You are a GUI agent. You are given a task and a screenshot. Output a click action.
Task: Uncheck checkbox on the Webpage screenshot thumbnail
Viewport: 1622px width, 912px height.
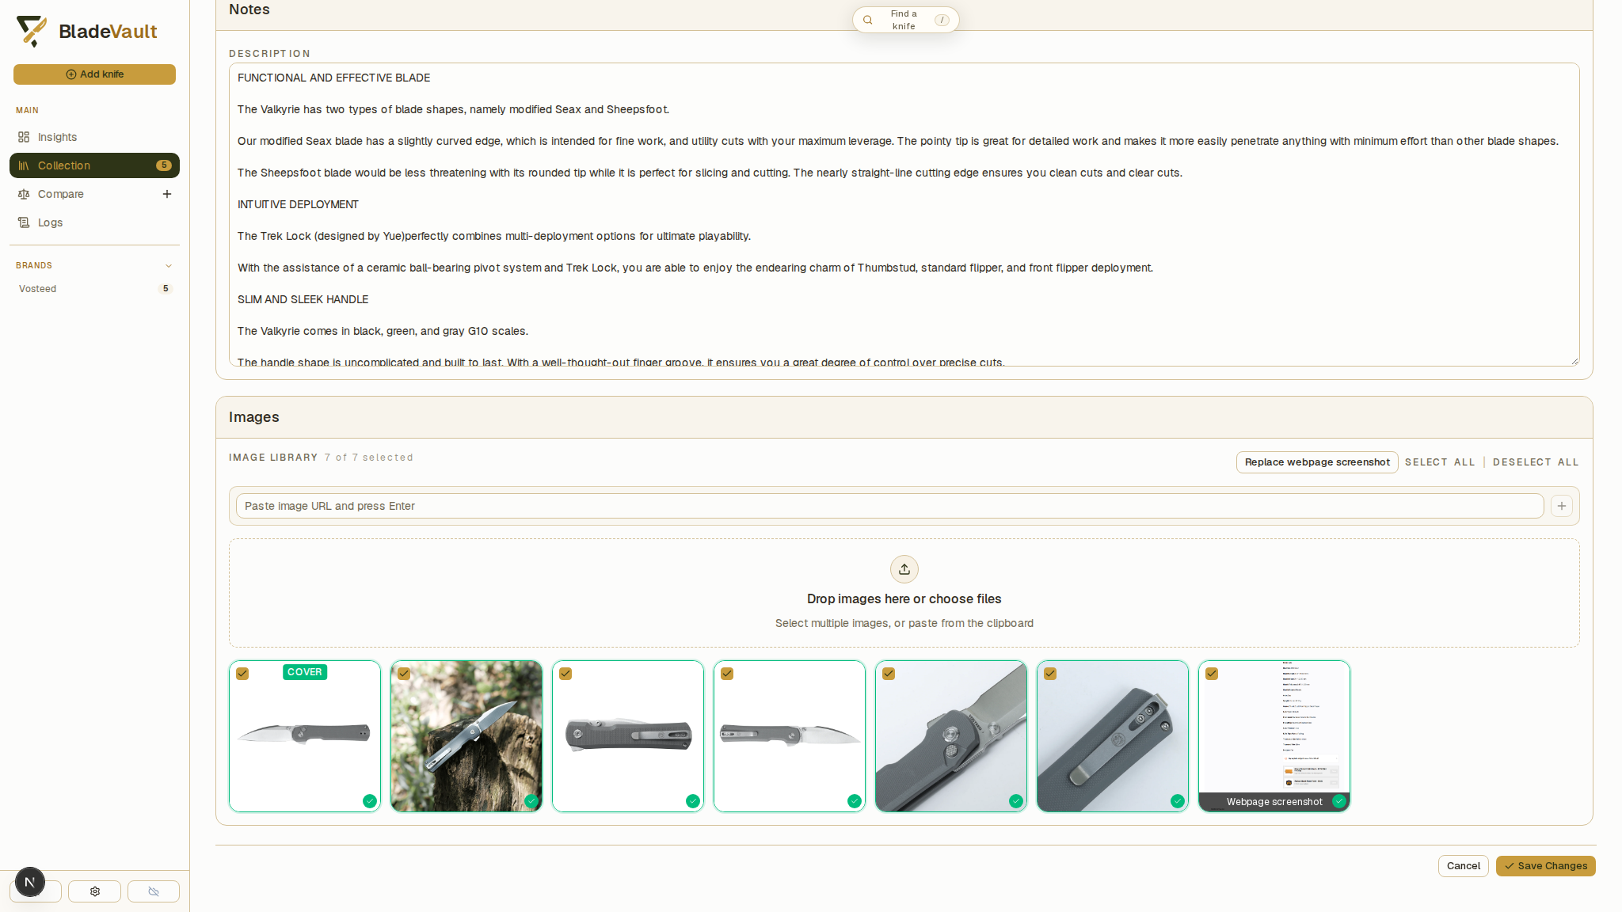(x=1212, y=674)
